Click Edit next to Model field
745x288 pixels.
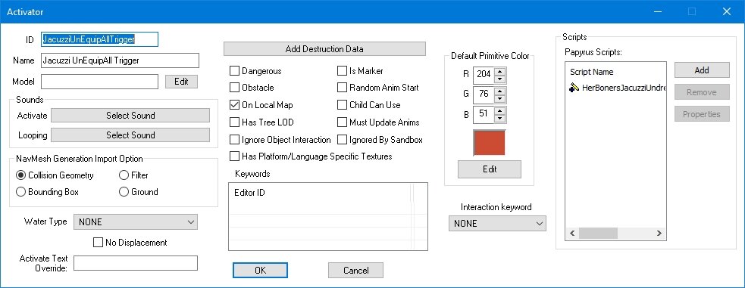pyautogui.click(x=181, y=82)
